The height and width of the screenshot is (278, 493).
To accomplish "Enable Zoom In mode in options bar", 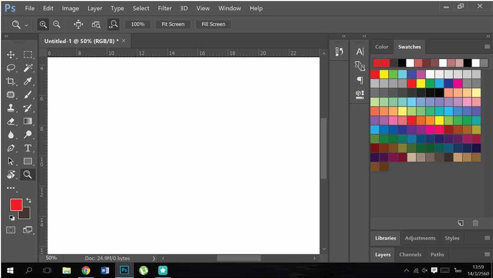I will click(43, 24).
